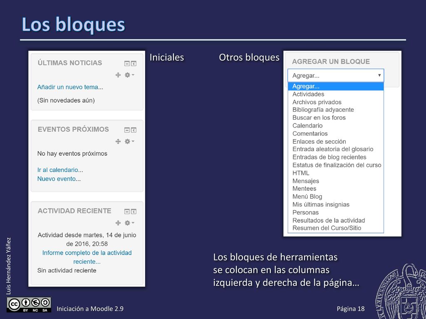Screen dimensions: 426x319
Task: Move the Actividad Reciente block
Action: point(118,223)
